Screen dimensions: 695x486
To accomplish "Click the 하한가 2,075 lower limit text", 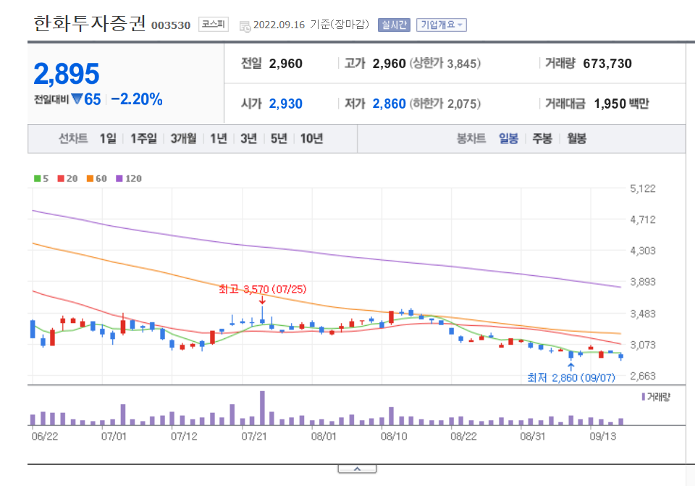I will [x=445, y=104].
